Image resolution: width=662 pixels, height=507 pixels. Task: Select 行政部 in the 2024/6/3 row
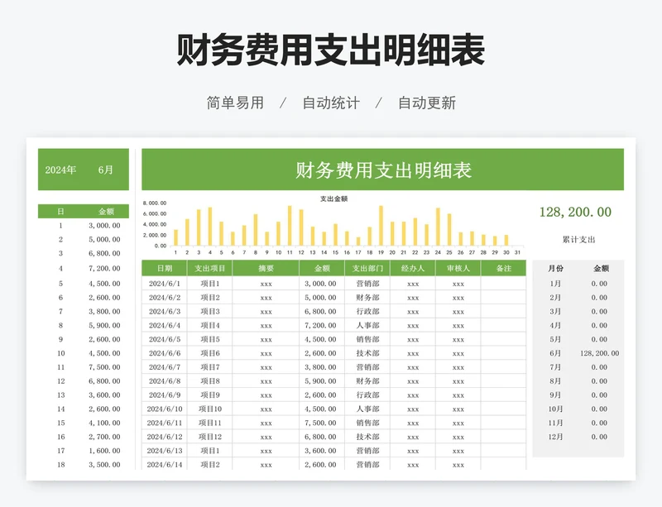coord(367,312)
